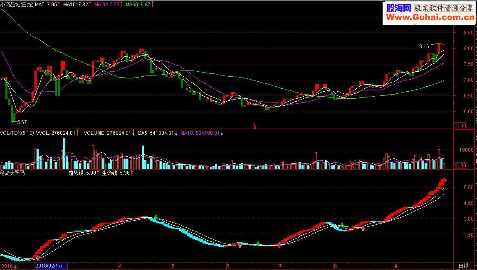This screenshot has width=477, height=270.
Task: Jump to month 7 on time axis
Action: coord(280,266)
